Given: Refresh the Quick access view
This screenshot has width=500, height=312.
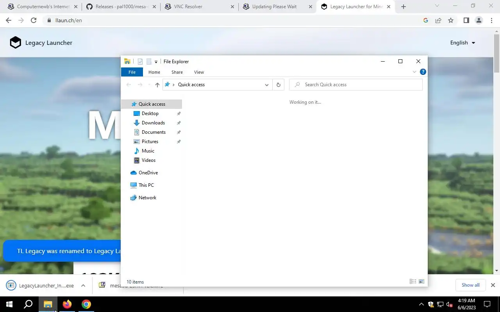Looking at the screenshot, I should 279,85.
